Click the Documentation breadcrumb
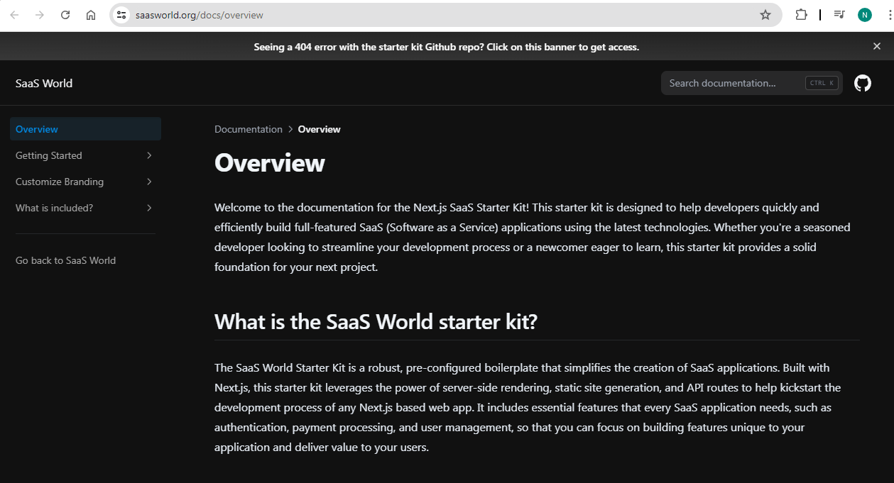The height and width of the screenshot is (483, 894). (249, 129)
